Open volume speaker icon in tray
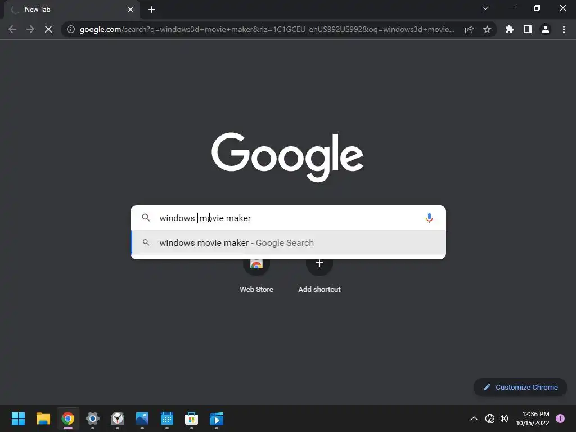576x432 pixels. point(503,418)
